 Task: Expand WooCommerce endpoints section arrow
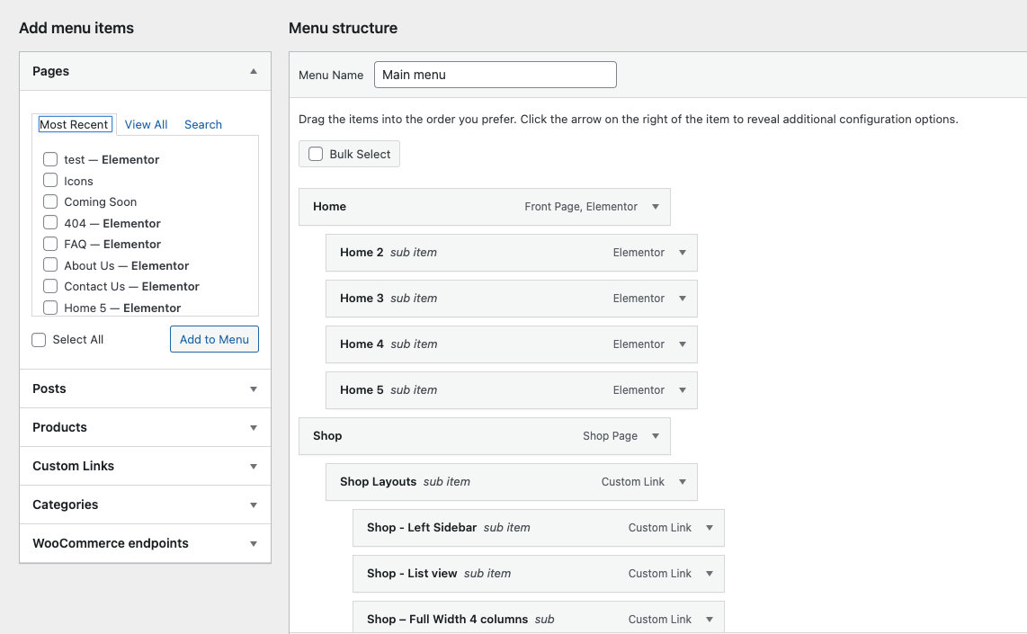pyautogui.click(x=254, y=544)
